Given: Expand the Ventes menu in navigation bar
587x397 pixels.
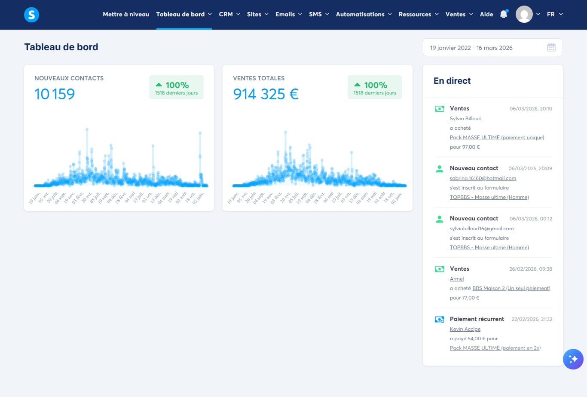Looking at the screenshot, I should click(x=459, y=14).
